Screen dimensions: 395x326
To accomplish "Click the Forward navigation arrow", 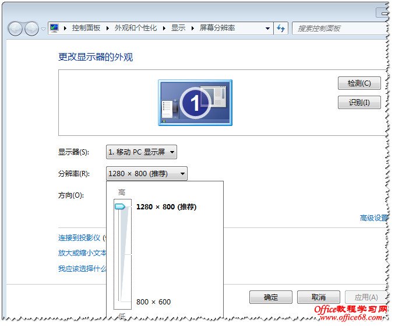I will 31,29.
